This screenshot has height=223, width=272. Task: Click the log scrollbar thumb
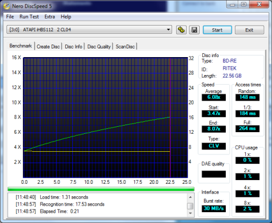click(190, 206)
